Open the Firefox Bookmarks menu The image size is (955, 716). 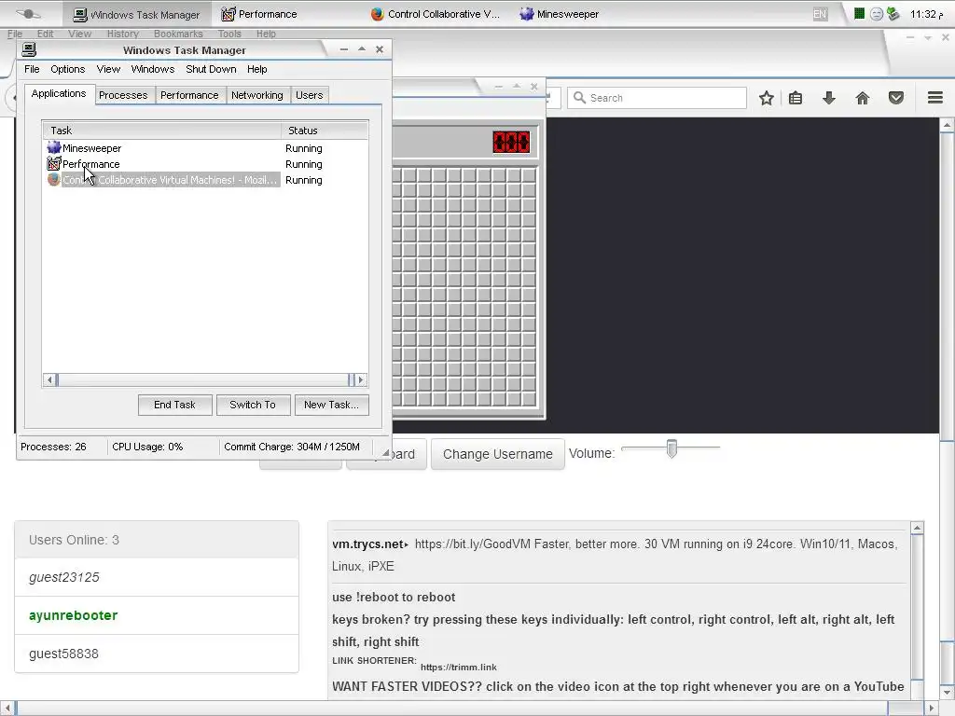pos(178,34)
